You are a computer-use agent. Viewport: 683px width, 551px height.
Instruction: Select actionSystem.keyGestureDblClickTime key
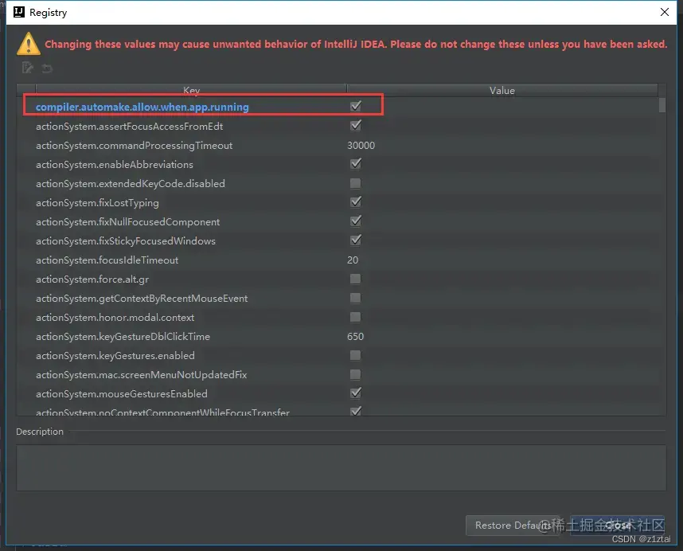tap(123, 337)
